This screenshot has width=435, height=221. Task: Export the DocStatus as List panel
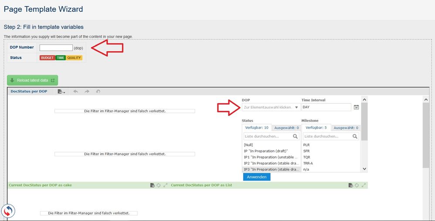point(351,185)
